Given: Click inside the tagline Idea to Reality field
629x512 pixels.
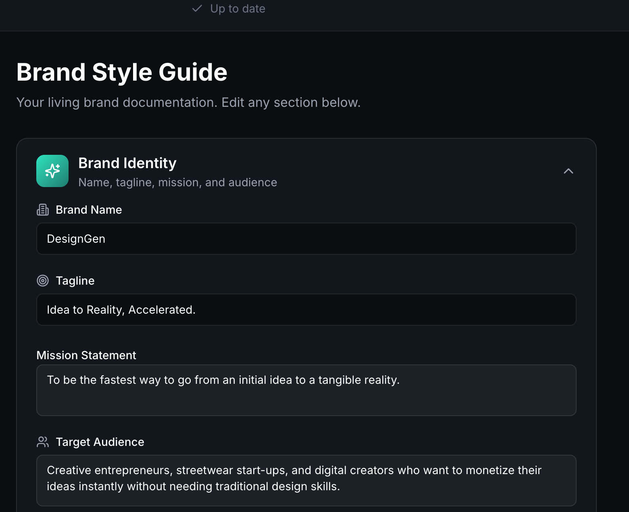Looking at the screenshot, I should coord(306,310).
